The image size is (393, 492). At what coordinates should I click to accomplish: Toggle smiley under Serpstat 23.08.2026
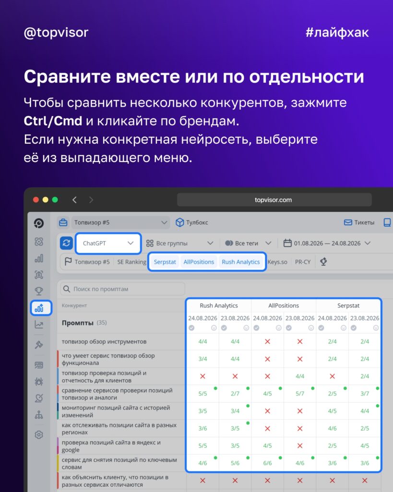click(x=376, y=328)
